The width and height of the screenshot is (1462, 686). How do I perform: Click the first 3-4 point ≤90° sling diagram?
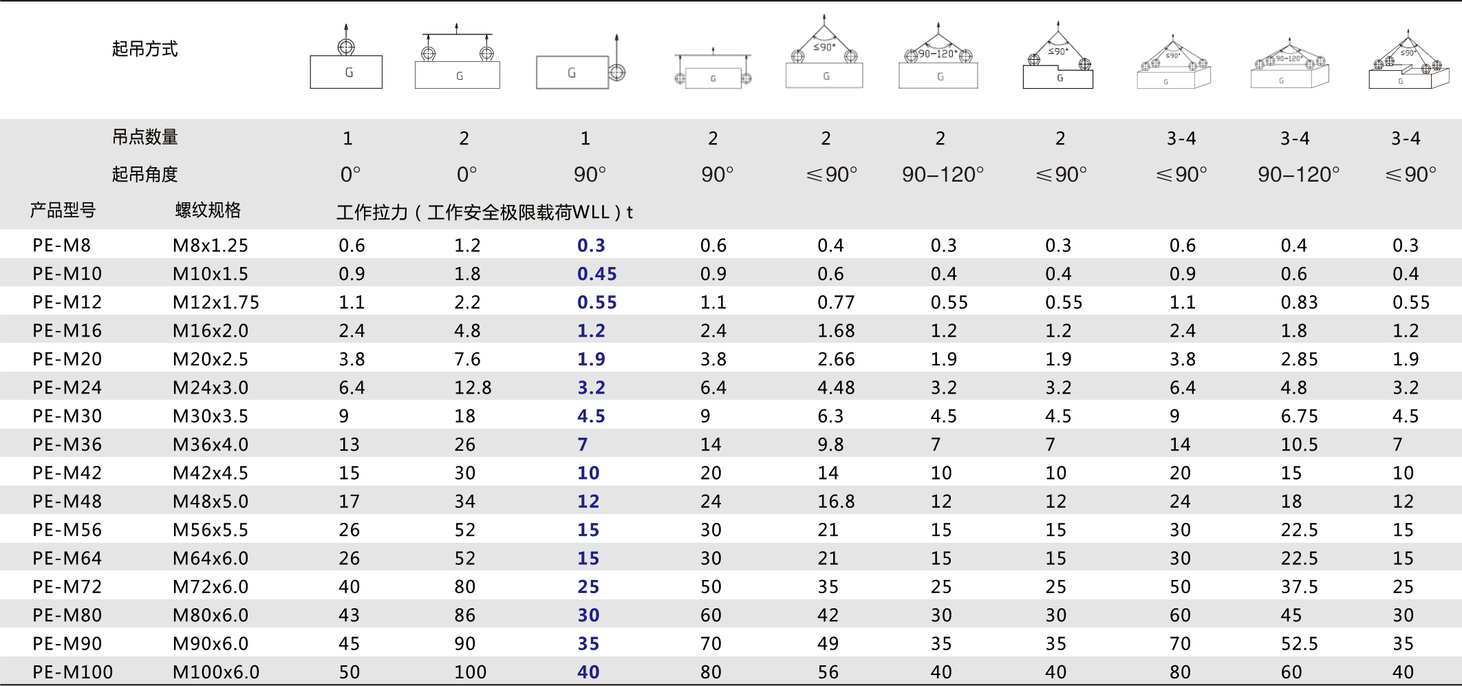coord(1174,65)
